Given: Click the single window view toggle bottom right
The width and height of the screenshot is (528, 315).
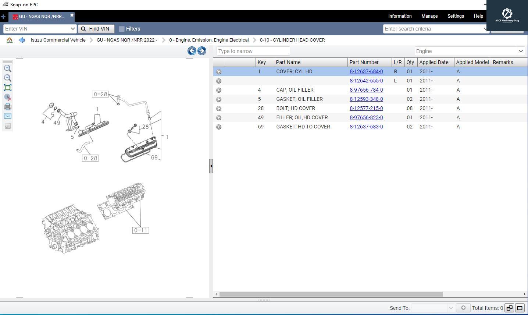Looking at the screenshot, I should (520, 308).
